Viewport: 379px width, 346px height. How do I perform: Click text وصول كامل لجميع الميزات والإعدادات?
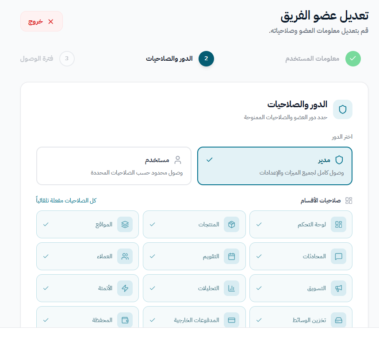tap(302, 173)
